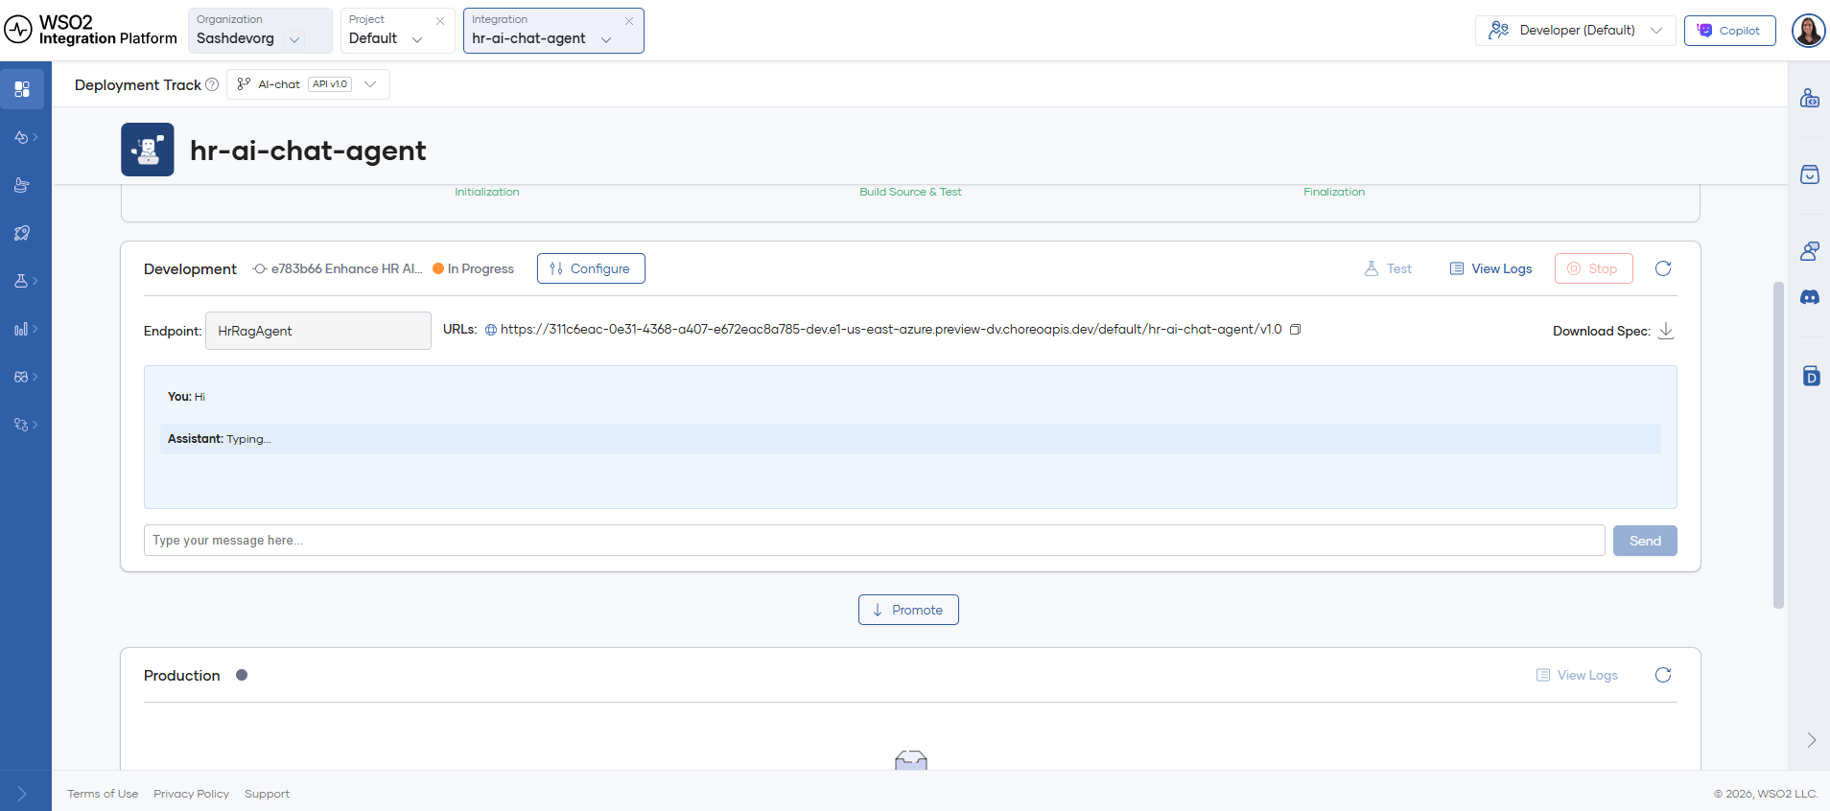Clear the Project selection
The image size is (1830, 811).
(440, 20)
